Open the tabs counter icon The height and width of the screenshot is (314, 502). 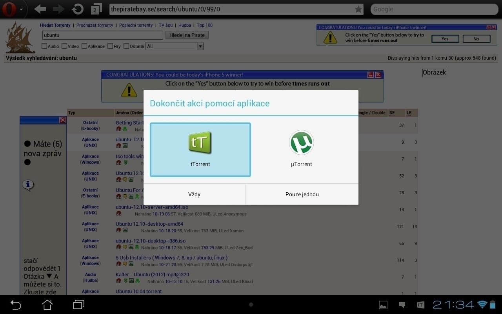(96, 9)
